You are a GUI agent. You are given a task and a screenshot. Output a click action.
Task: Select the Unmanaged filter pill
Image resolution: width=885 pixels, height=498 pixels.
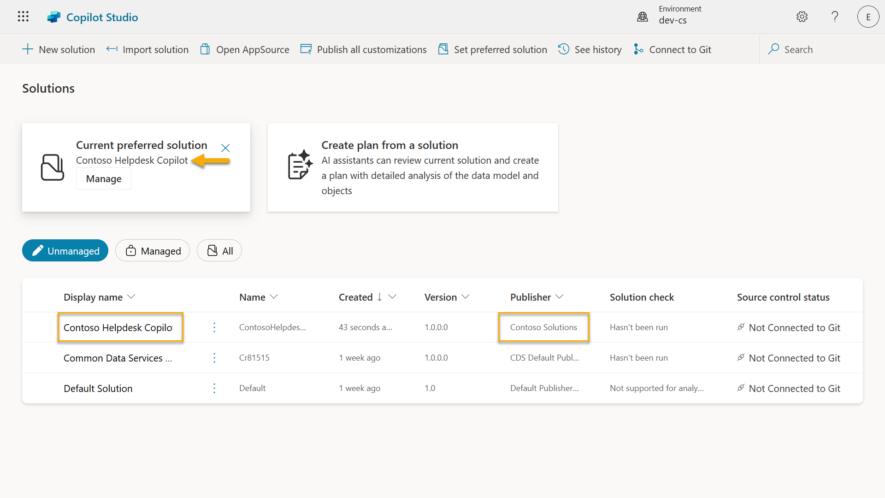point(65,251)
